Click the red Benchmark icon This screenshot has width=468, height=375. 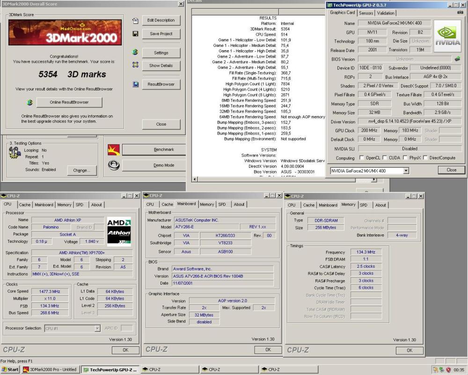[113, 150]
